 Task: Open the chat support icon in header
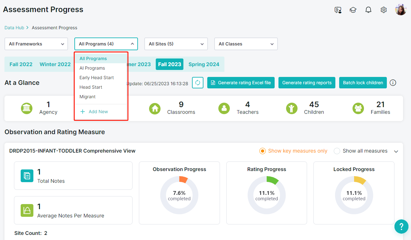click(x=338, y=10)
